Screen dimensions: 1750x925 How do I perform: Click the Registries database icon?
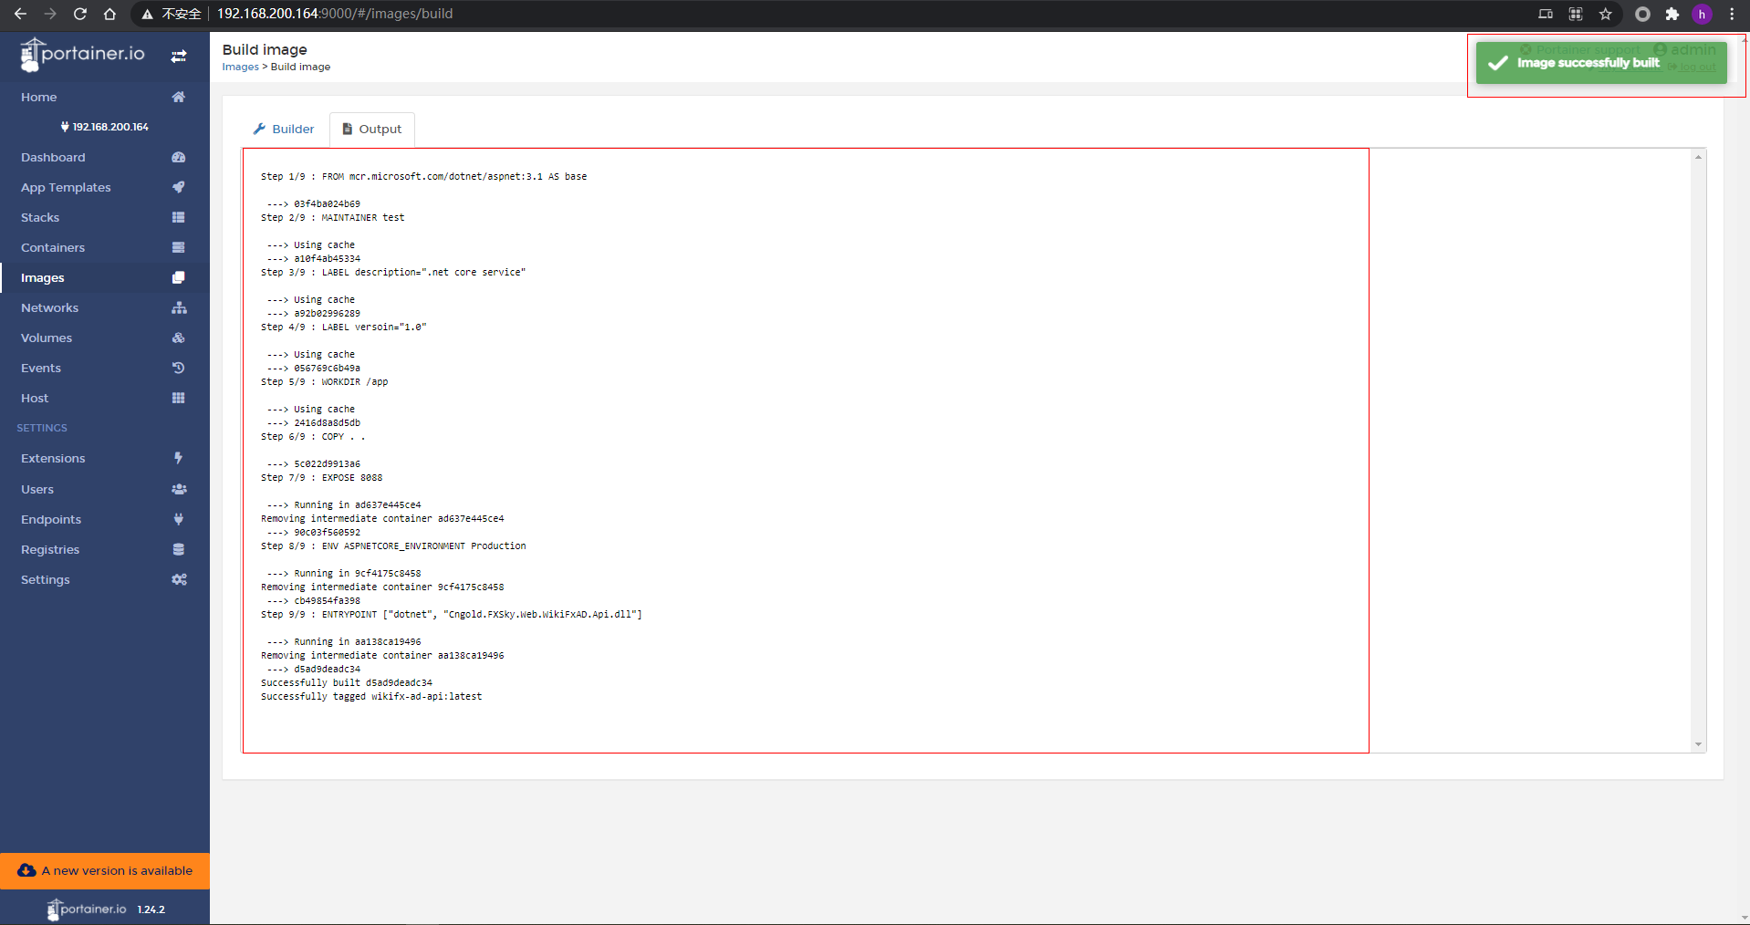tap(178, 549)
